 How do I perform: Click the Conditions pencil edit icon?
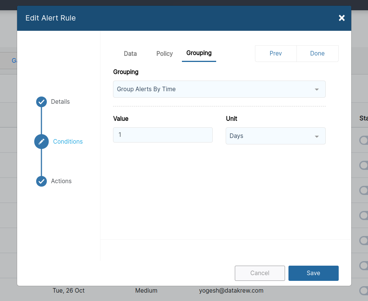pyautogui.click(x=41, y=141)
